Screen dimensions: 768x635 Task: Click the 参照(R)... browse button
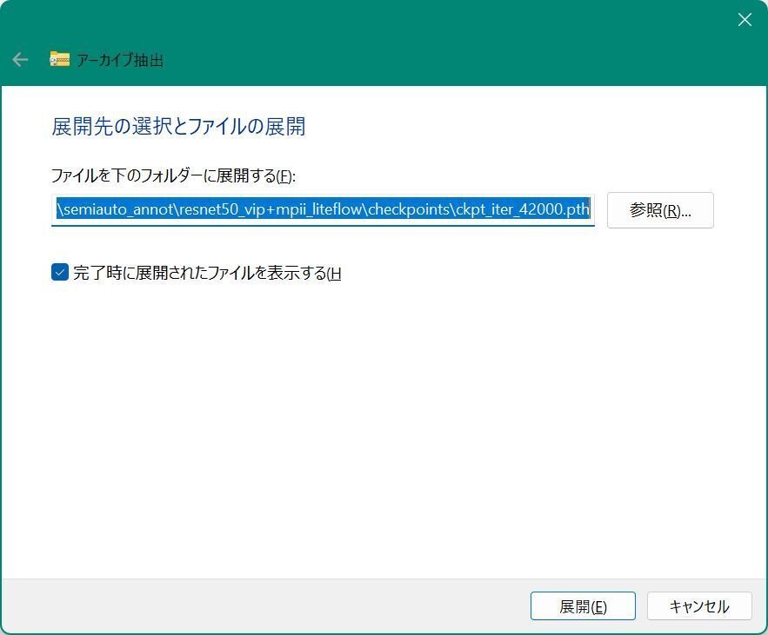[660, 210]
